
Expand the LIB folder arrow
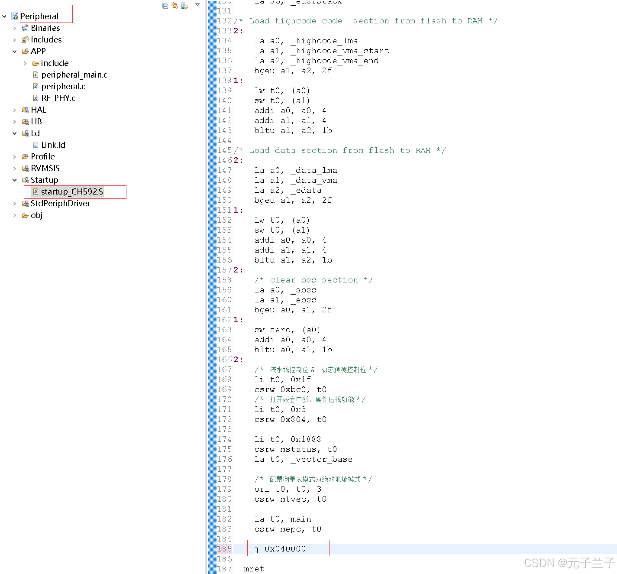tap(15, 122)
